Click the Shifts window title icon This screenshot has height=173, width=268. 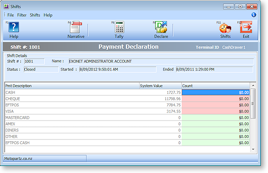tap(6, 7)
